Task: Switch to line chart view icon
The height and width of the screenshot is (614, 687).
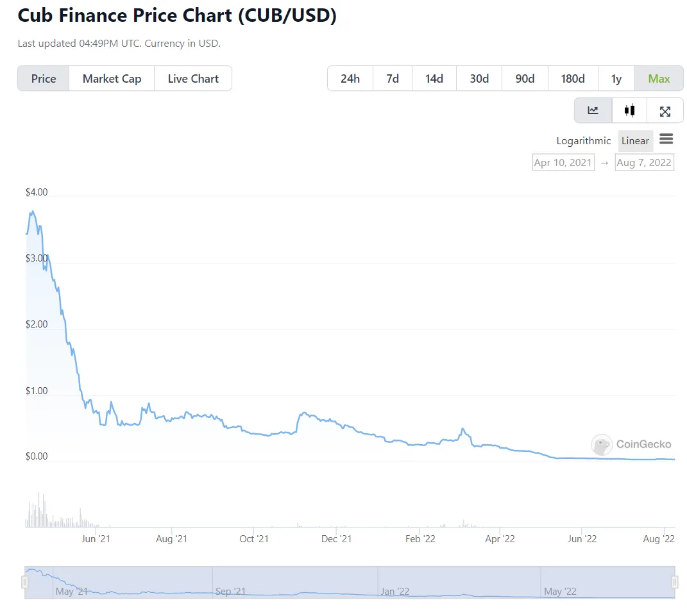Action: coord(593,110)
